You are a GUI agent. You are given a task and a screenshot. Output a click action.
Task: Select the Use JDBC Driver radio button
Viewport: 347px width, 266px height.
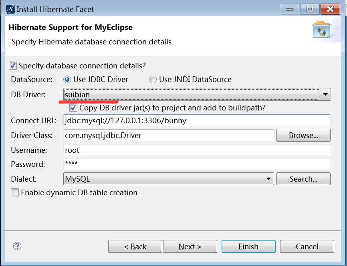click(67, 79)
